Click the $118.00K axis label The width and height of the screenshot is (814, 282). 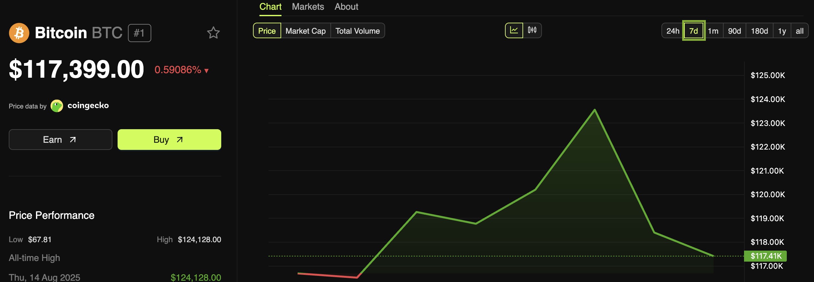click(x=767, y=242)
